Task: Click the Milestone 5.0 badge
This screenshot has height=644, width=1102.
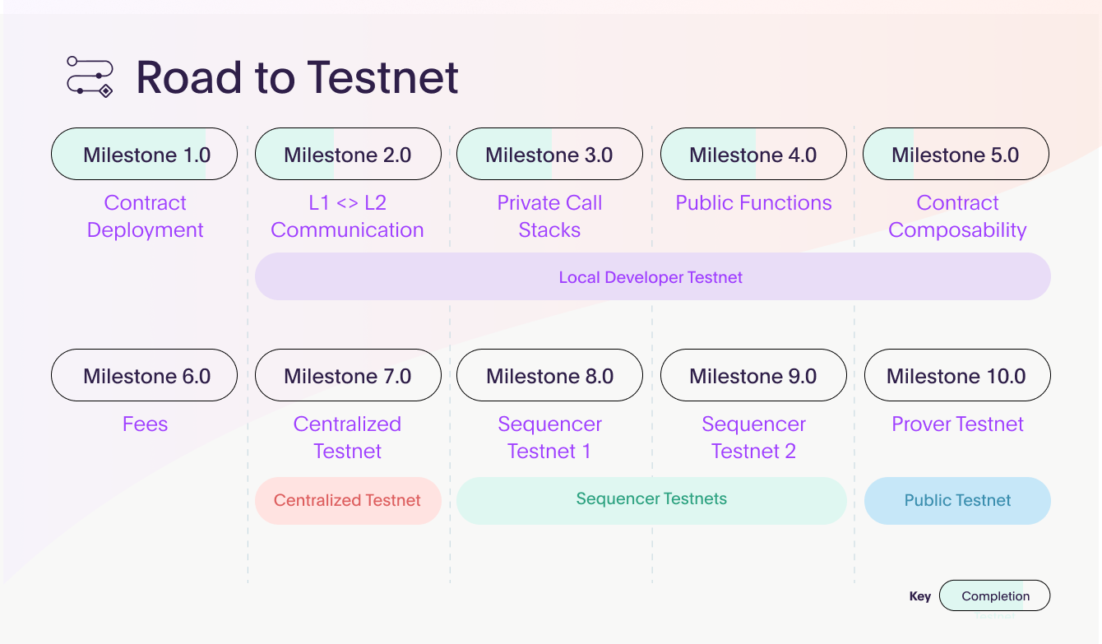Action: click(956, 154)
